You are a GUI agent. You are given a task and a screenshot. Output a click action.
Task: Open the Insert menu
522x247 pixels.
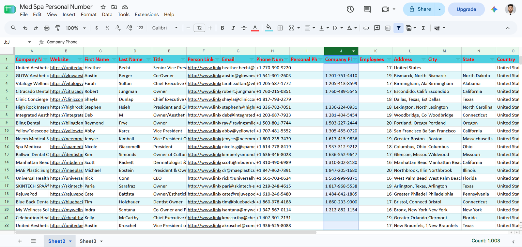[x=69, y=15]
